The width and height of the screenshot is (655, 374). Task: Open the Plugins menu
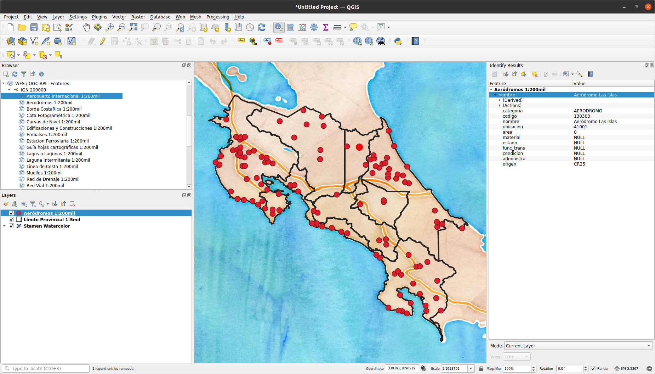[x=99, y=17]
